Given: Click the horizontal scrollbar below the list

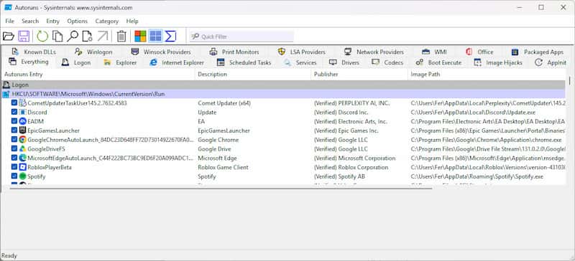Looking at the screenshot, I should point(221,189).
